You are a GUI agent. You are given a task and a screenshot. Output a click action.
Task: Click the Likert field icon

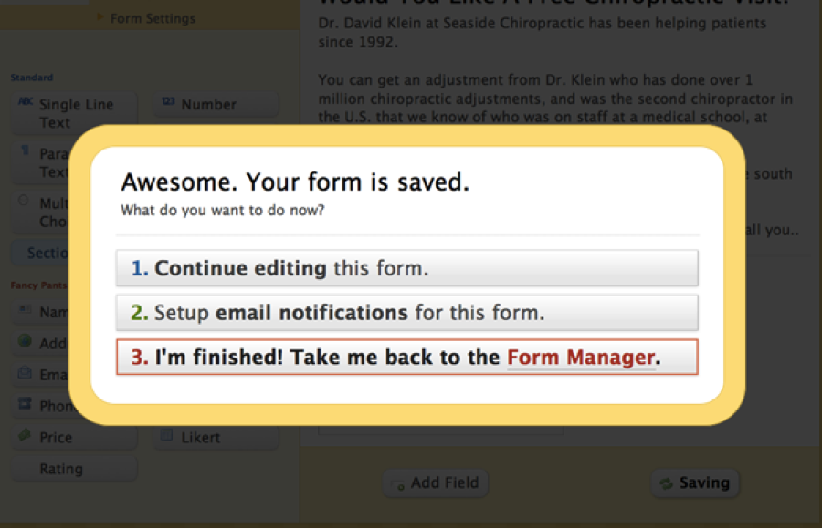(x=167, y=436)
